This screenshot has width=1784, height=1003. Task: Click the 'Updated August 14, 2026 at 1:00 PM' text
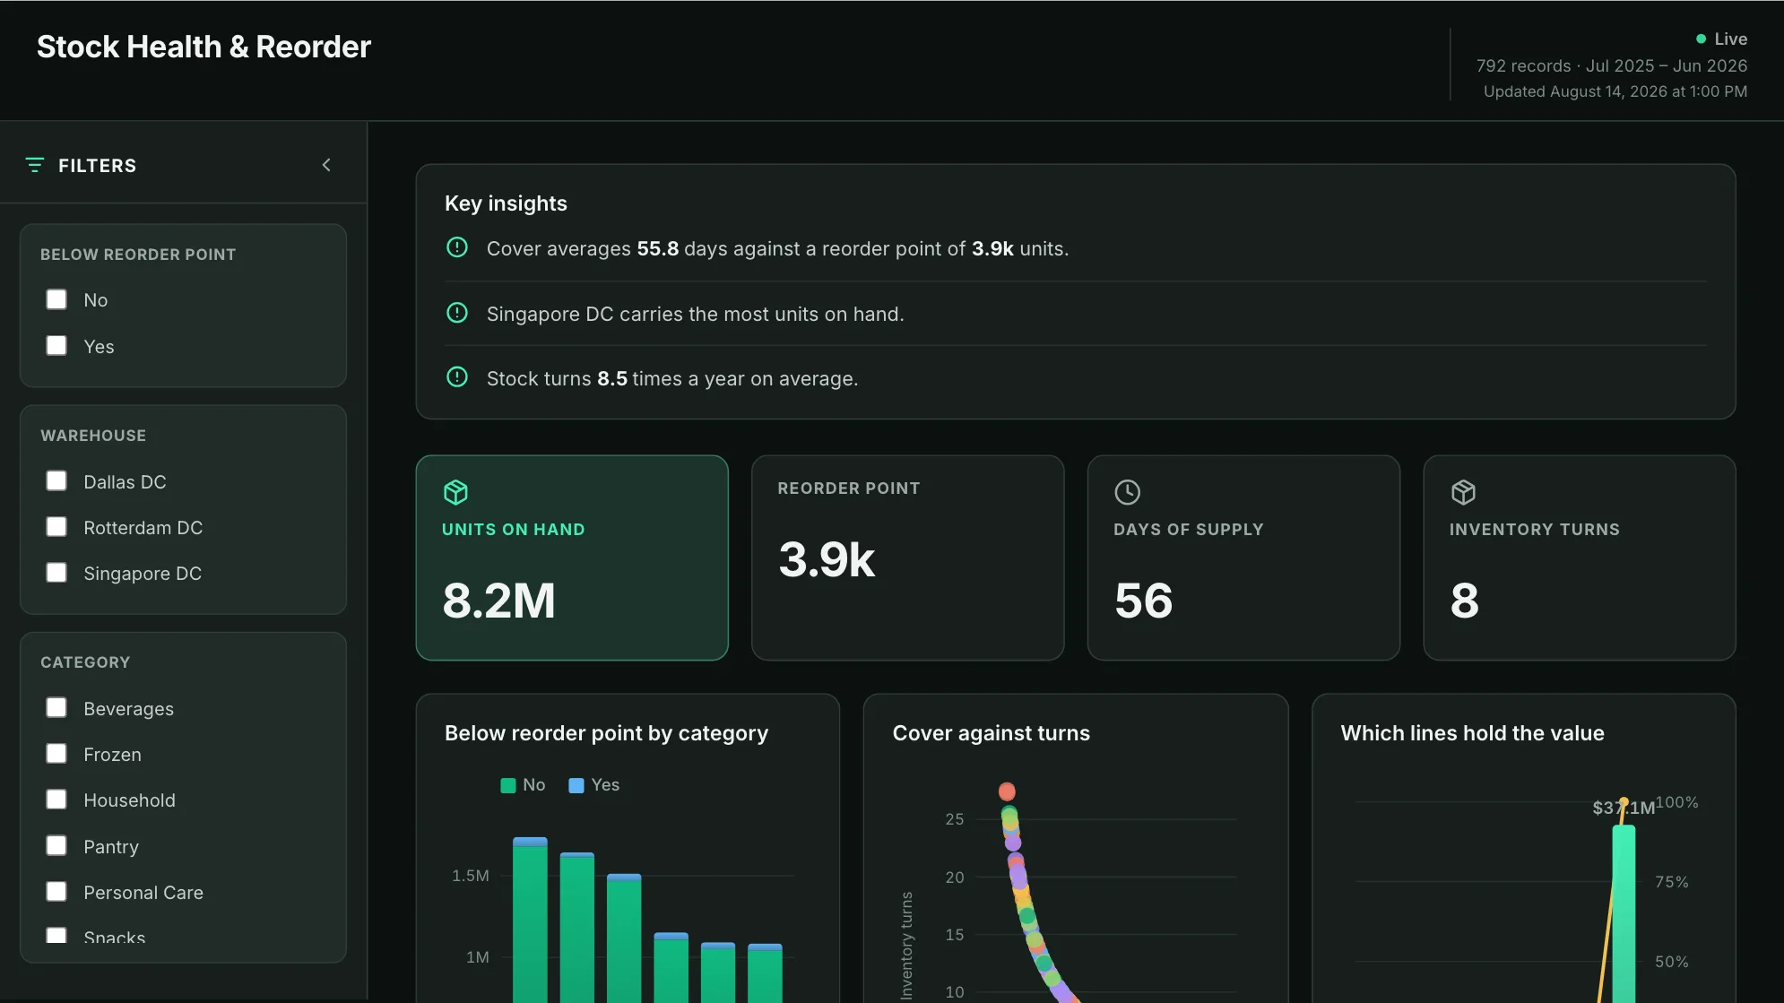(1615, 91)
